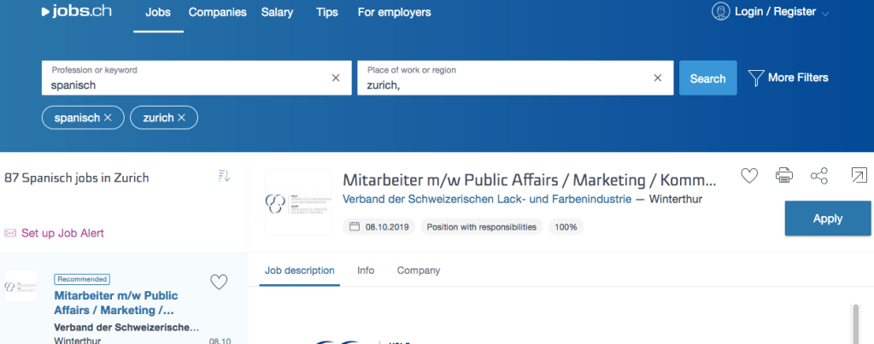Click the user profile icon

pyautogui.click(x=722, y=12)
